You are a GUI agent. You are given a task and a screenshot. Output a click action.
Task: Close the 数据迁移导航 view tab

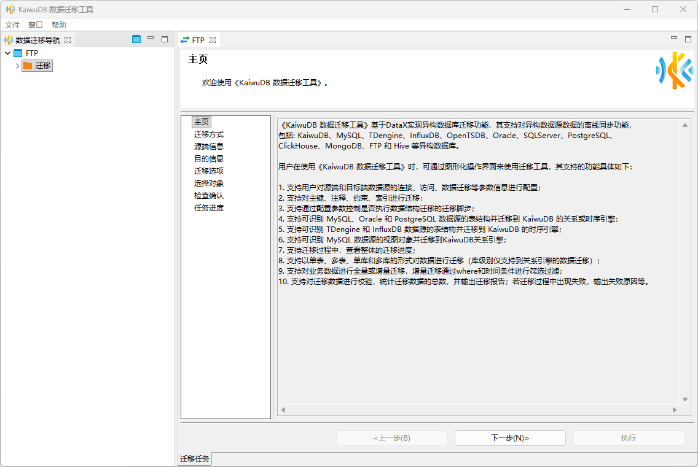(x=68, y=40)
